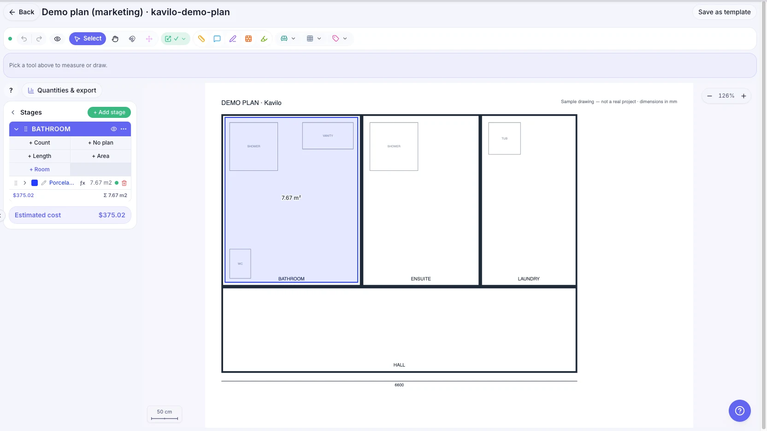Collapse Stages panel with back chevron
The image size is (767, 431).
coord(13,112)
